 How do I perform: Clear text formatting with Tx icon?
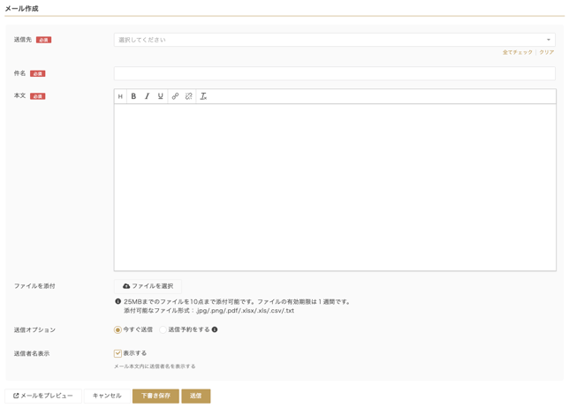[203, 96]
